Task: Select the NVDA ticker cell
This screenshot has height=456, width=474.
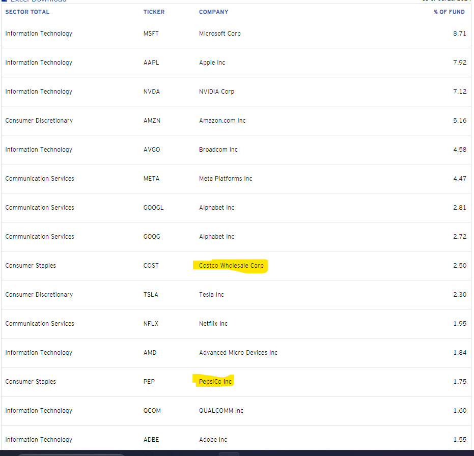Action: coord(151,92)
